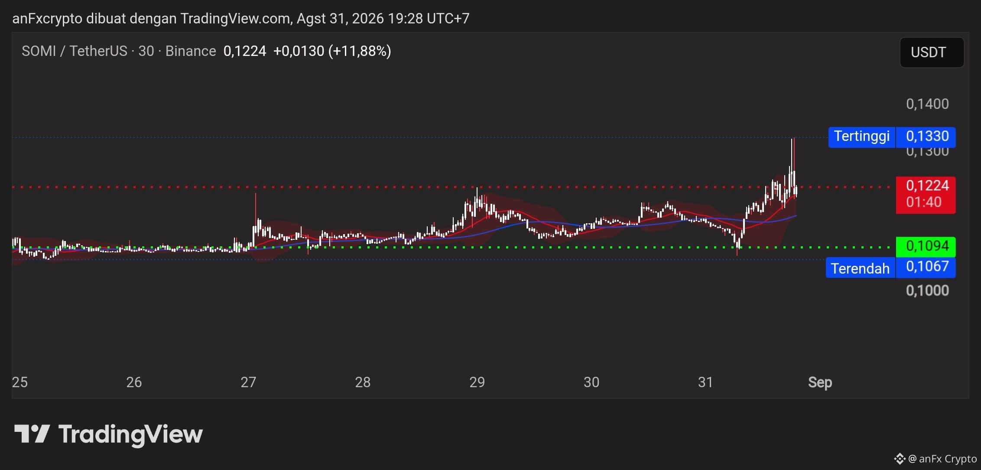This screenshot has height=470, width=981.
Task: Click the 0,1400 price axis label
Action: 927,104
